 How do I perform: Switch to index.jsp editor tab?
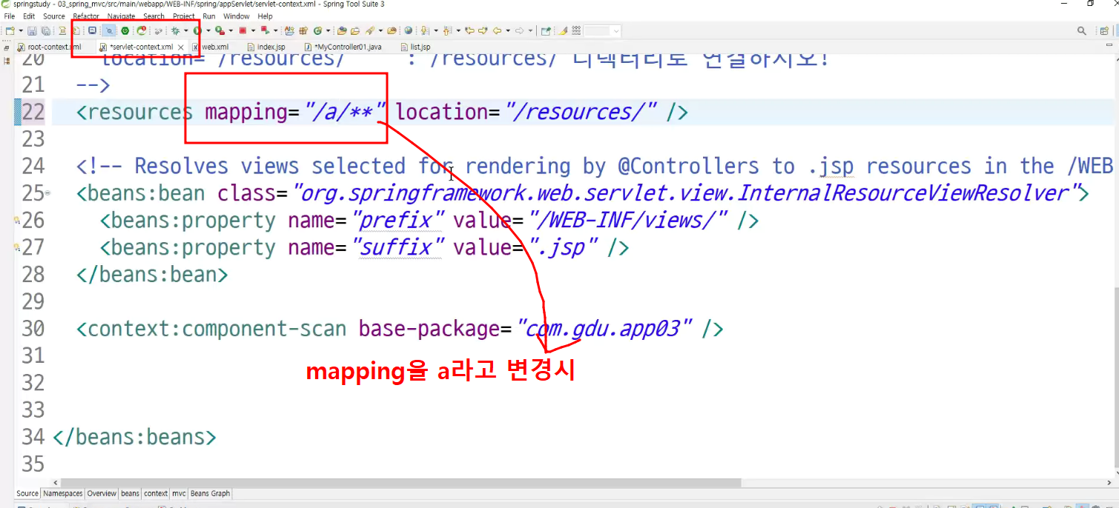pos(265,47)
